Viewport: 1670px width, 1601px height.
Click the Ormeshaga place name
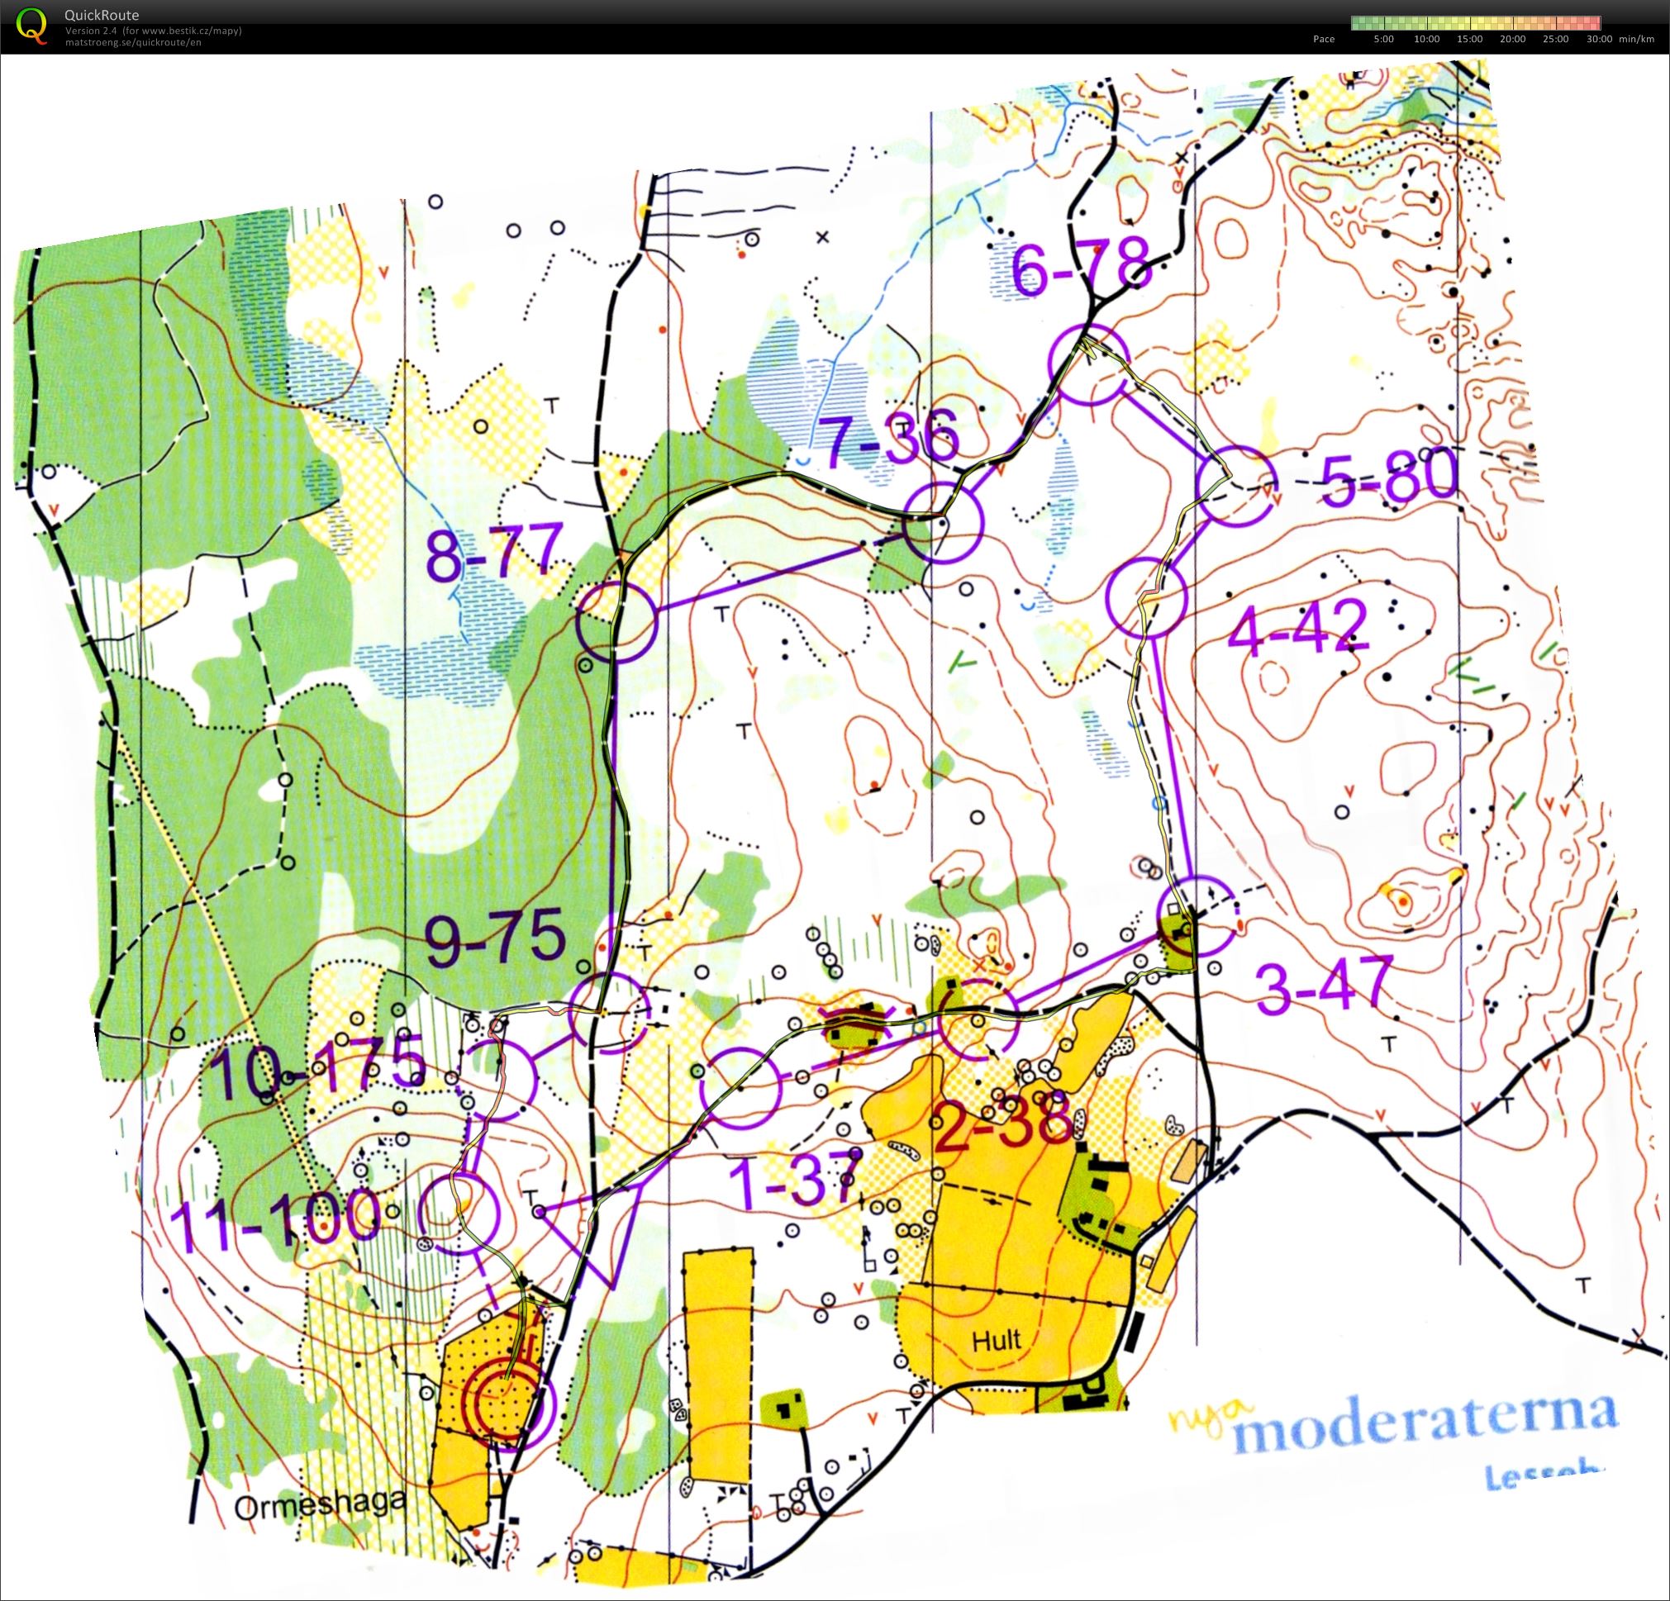320,1505
